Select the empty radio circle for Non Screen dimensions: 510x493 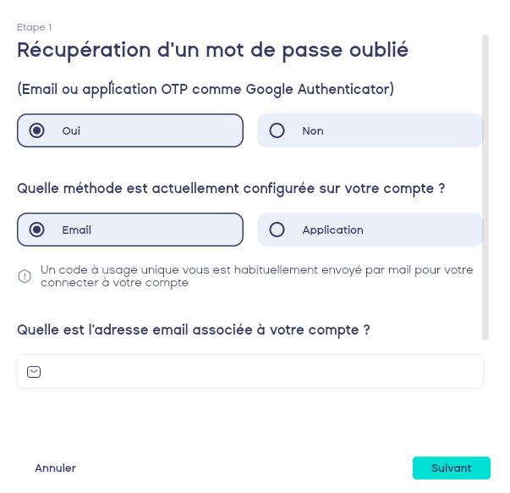click(277, 130)
